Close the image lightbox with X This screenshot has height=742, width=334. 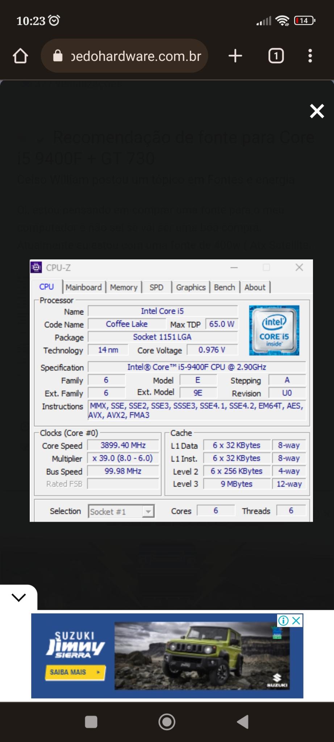[317, 111]
